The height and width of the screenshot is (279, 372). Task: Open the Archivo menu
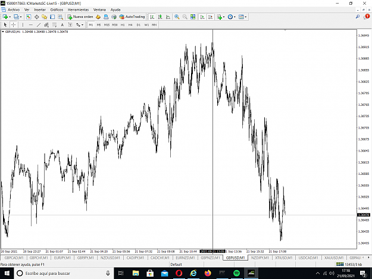[14, 10]
